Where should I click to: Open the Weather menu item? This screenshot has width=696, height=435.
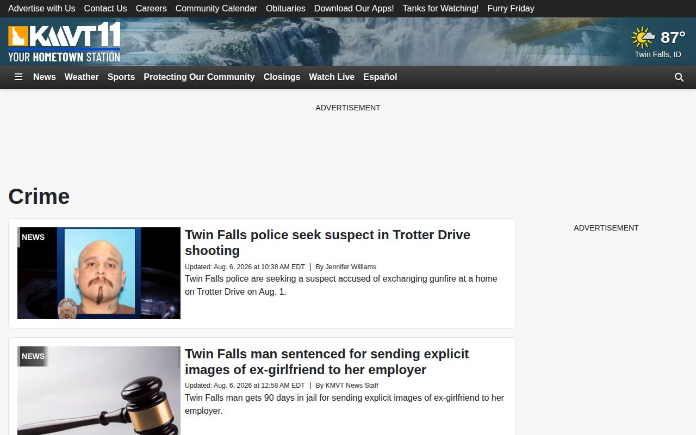pos(82,77)
